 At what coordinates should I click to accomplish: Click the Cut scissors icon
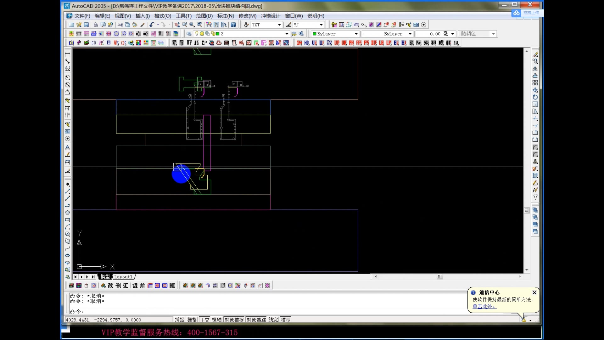[120, 25]
